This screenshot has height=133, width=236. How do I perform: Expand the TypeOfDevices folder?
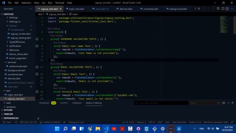click(7, 42)
